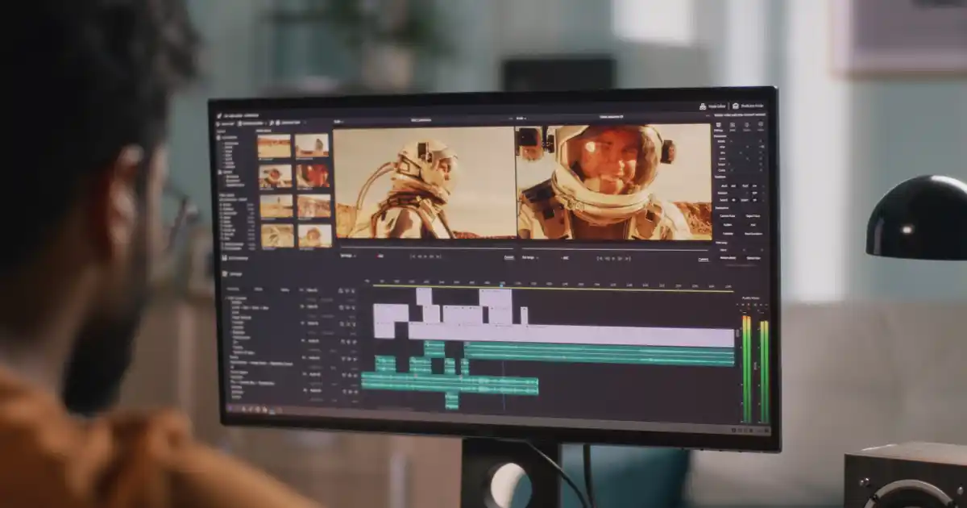The image size is (967, 508).
Task: Open the mode dropdown above the program monitor
Action: (x=522, y=119)
